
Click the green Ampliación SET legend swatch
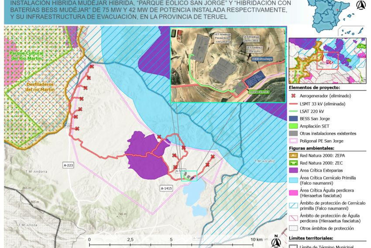coord(295,126)
